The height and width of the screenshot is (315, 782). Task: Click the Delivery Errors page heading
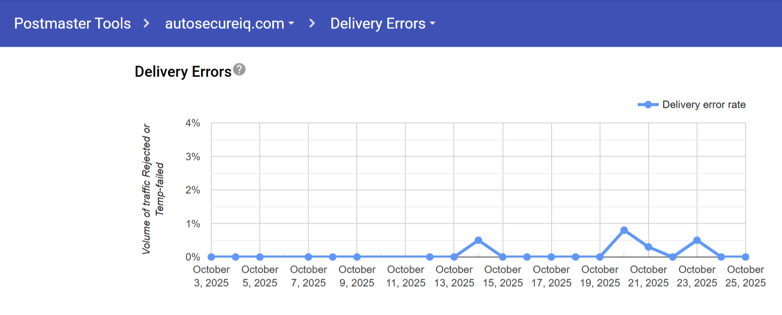tap(183, 72)
